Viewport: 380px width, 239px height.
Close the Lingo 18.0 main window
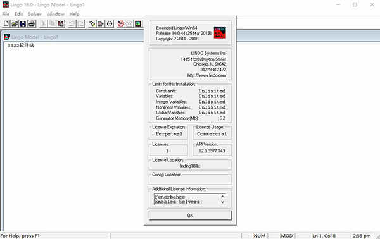[x=372, y=4]
